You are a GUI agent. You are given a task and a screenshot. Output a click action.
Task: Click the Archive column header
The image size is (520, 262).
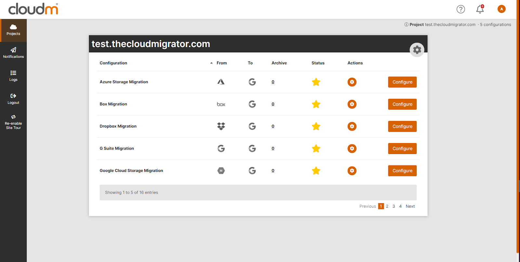click(x=279, y=63)
